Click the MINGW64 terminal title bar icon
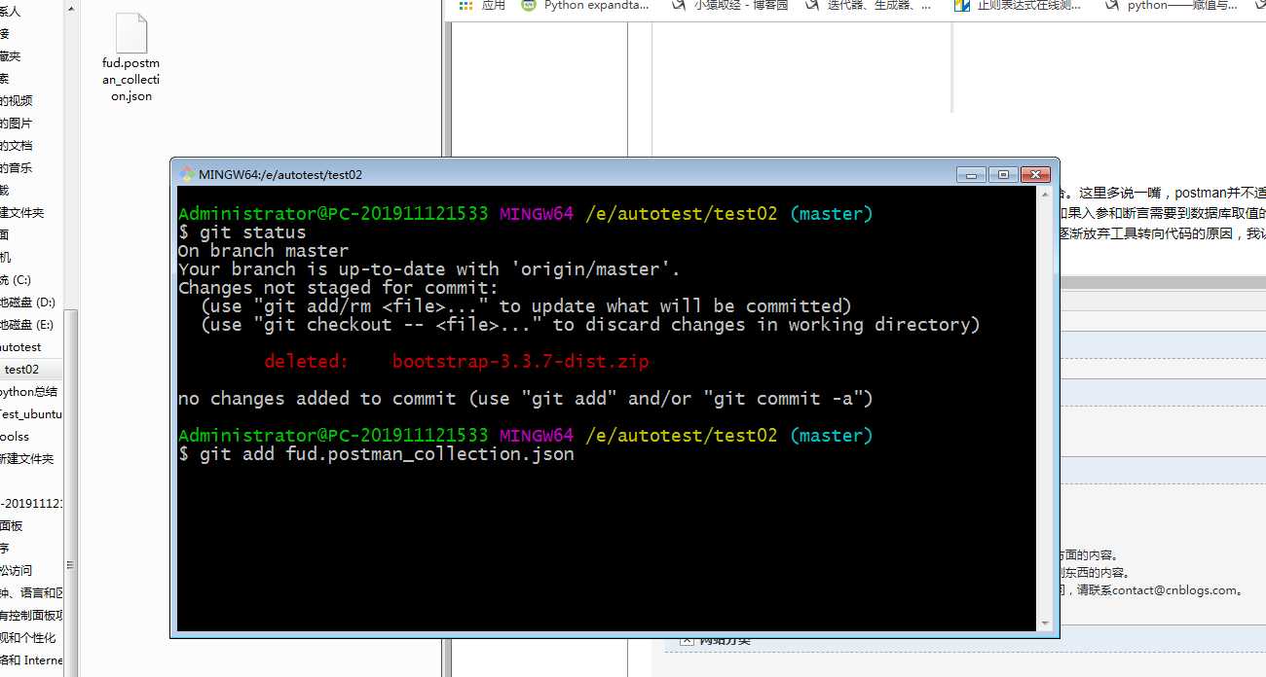 187,174
